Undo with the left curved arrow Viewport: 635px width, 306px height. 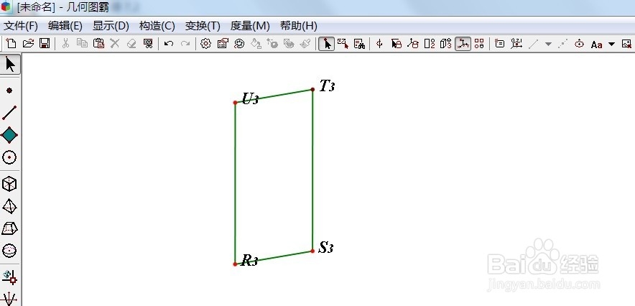(169, 43)
